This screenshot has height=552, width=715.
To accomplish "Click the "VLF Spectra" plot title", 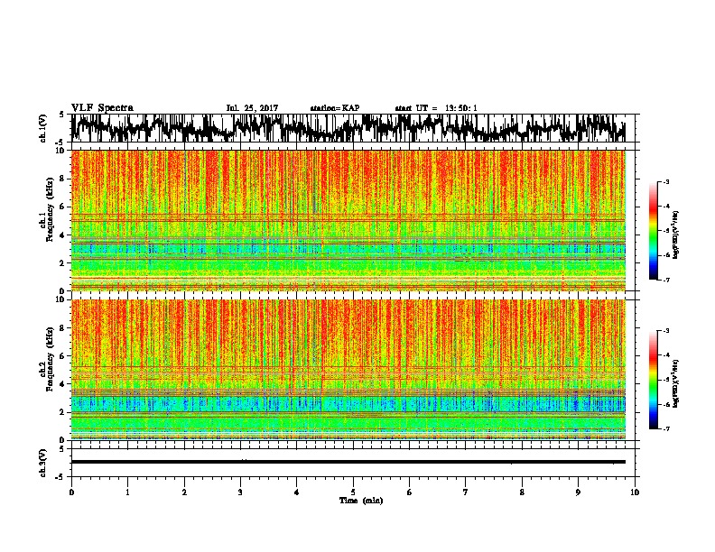I will (x=102, y=108).
